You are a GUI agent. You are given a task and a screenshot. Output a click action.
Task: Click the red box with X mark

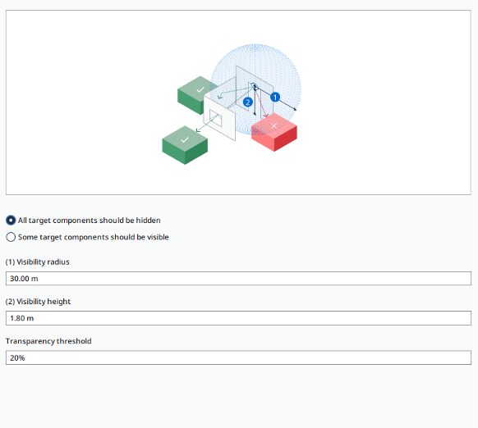point(274,132)
